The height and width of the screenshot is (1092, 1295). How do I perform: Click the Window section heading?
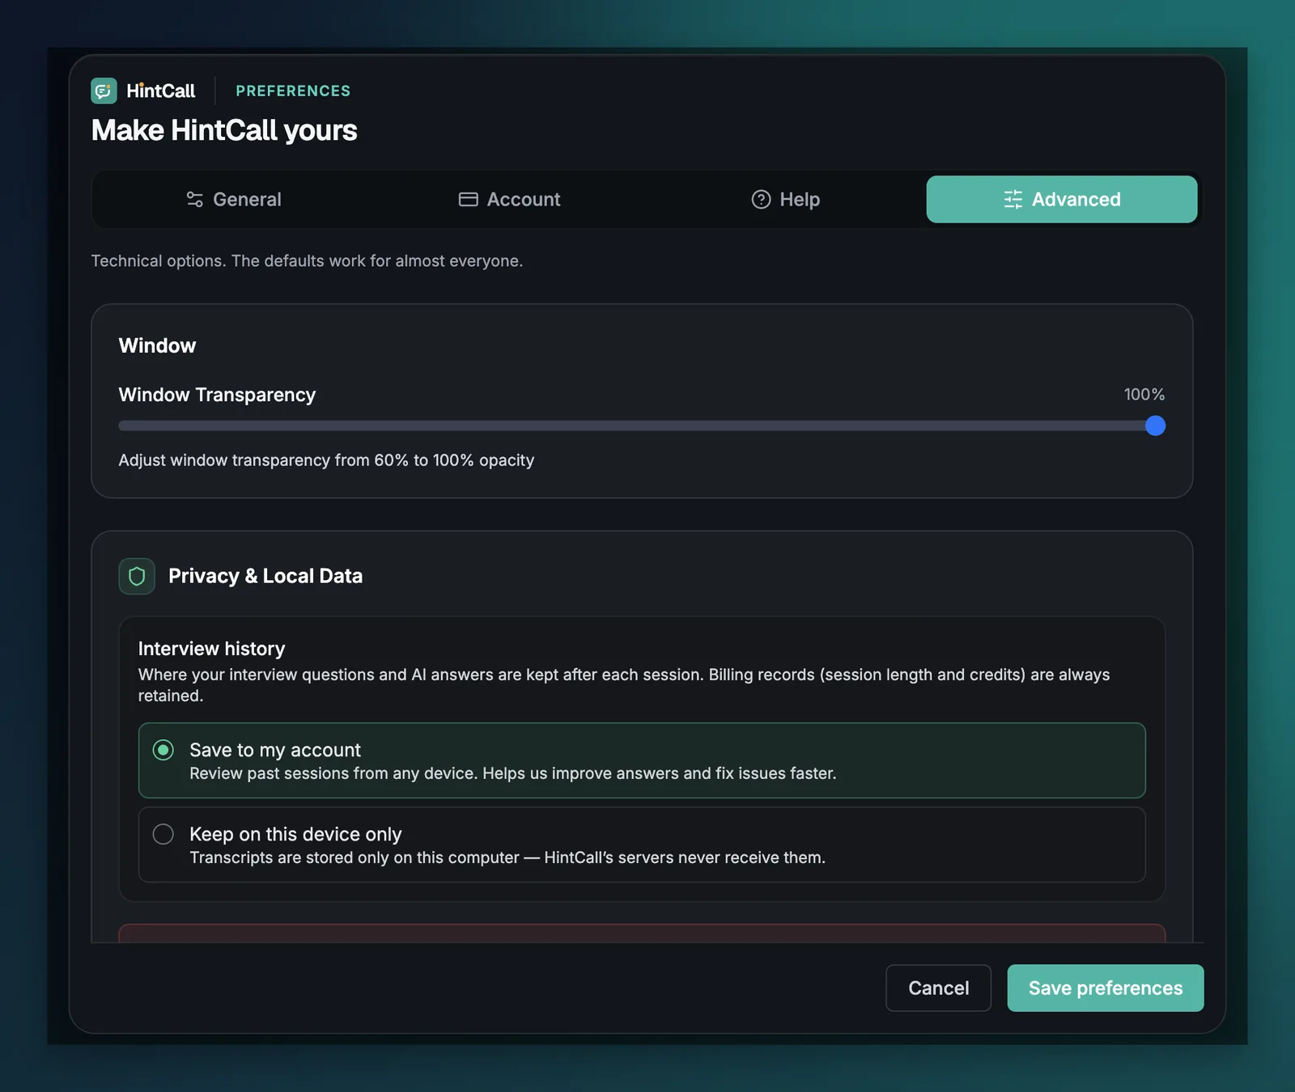click(x=157, y=345)
